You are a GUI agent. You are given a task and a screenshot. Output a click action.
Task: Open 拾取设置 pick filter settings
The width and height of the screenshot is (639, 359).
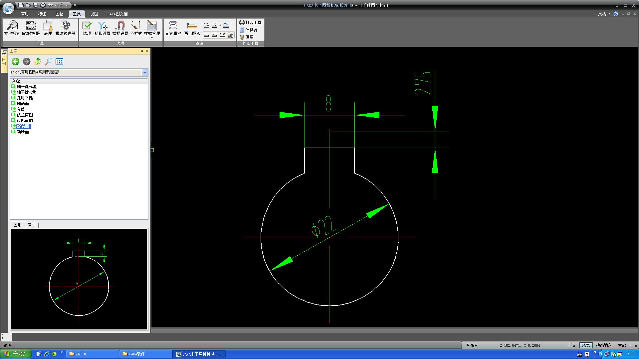103,28
